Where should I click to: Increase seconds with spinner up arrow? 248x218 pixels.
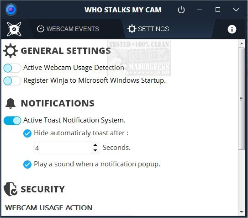coord(95,145)
